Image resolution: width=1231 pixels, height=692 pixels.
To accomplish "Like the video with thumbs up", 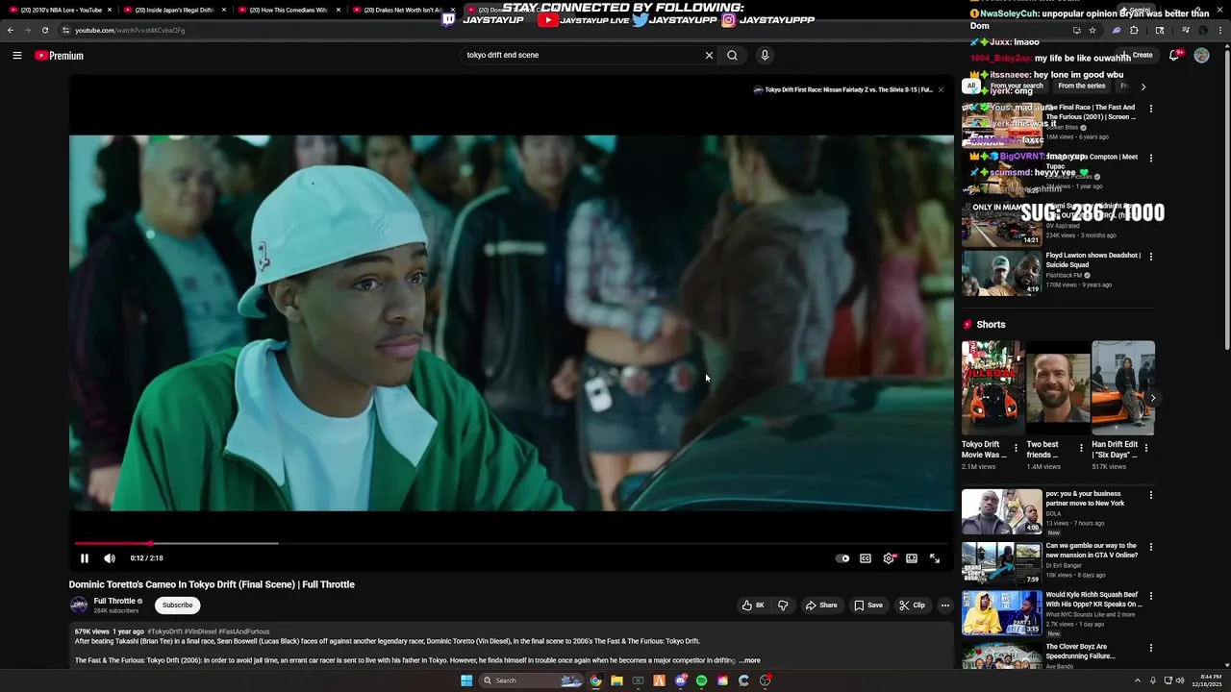I will [x=753, y=605].
